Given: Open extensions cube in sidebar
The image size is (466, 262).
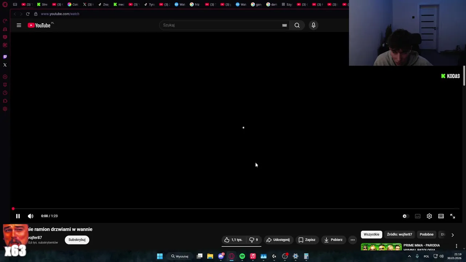Looking at the screenshot, I should click(x=5, y=101).
